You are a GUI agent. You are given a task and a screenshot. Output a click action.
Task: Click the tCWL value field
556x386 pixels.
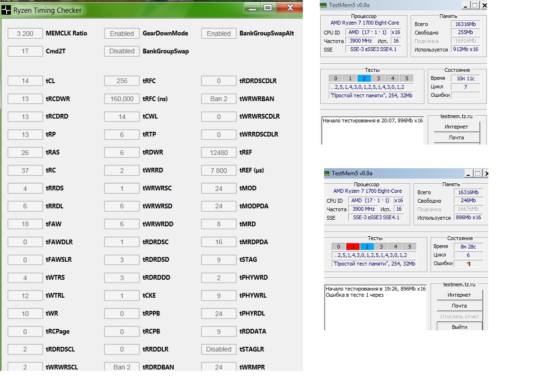[122, 117]
